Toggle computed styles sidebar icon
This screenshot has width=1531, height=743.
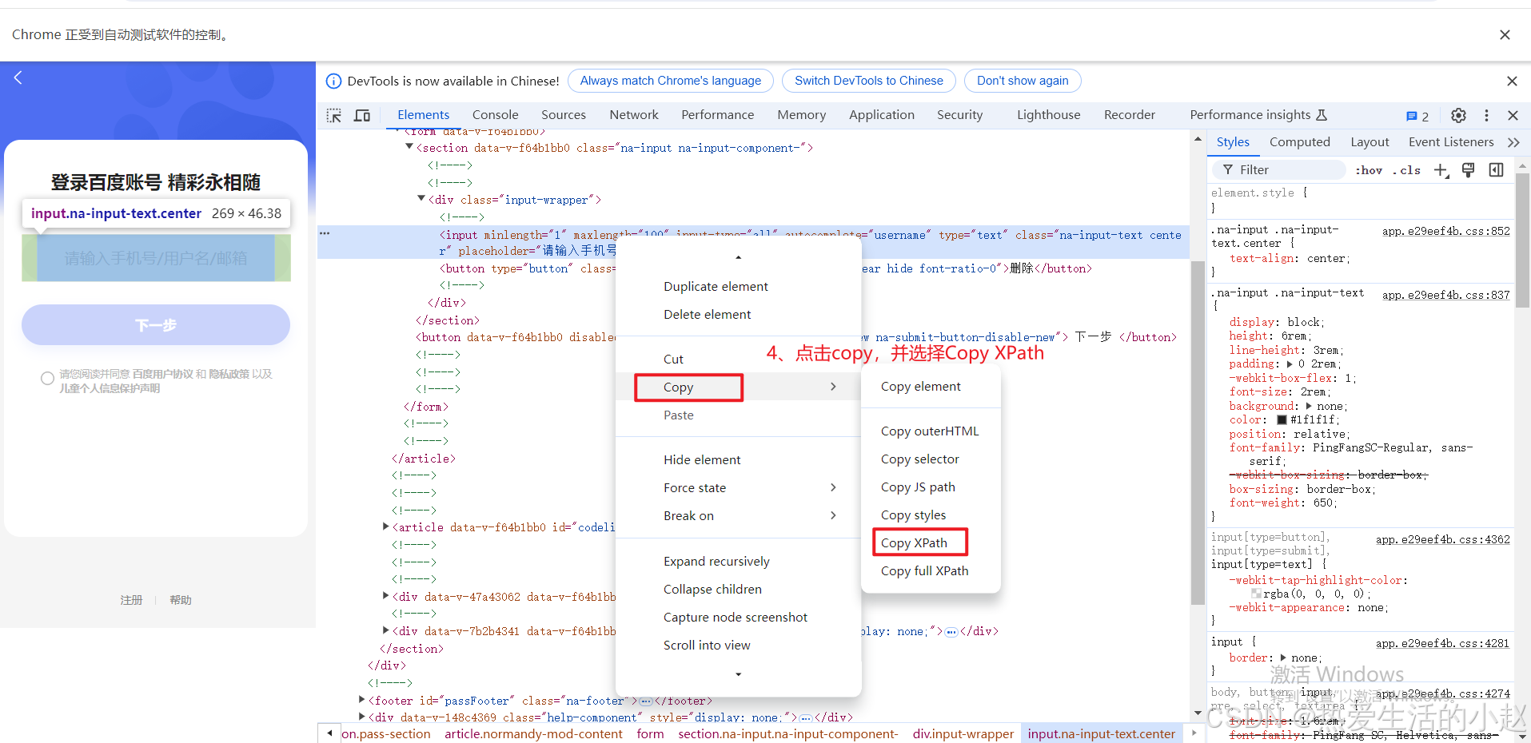1496,169
